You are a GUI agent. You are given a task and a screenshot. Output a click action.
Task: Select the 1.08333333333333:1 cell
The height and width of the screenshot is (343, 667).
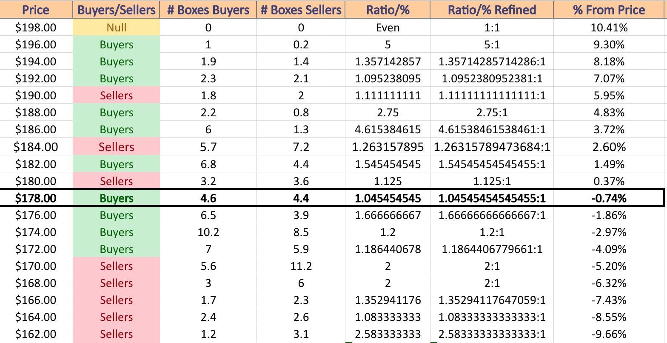point(492,317)
